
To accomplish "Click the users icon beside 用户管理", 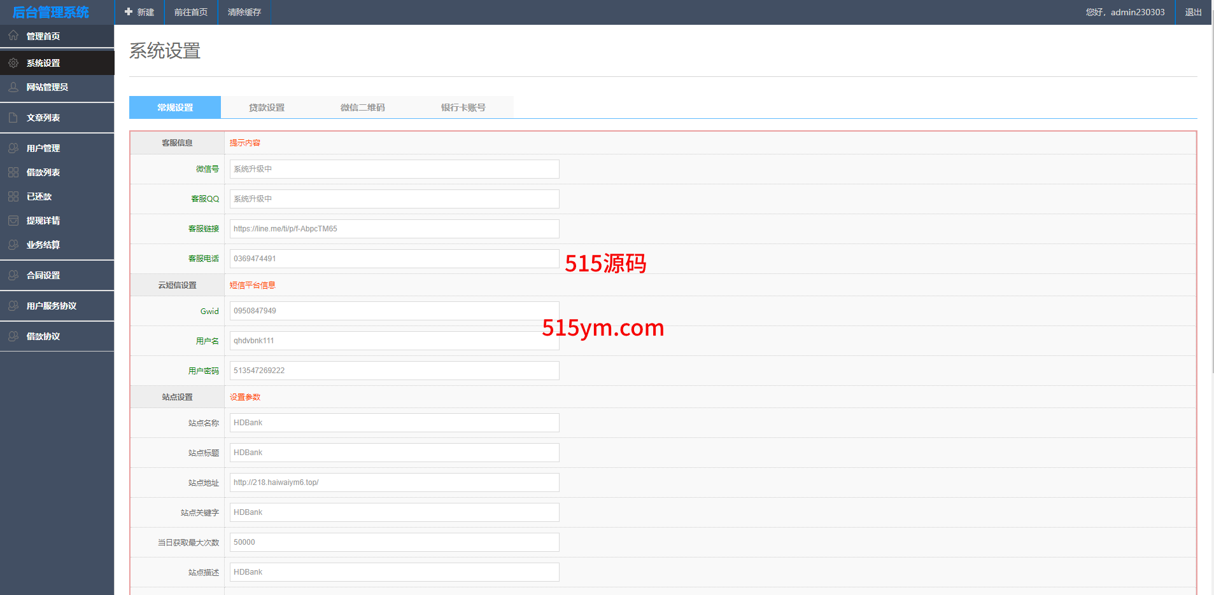I will 13,148.
